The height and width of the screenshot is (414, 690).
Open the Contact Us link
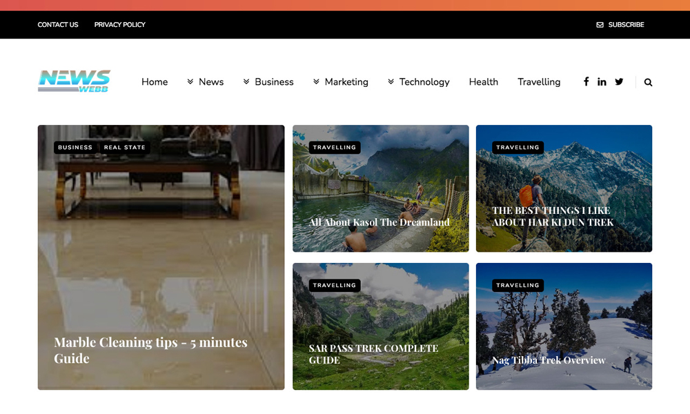58,25
